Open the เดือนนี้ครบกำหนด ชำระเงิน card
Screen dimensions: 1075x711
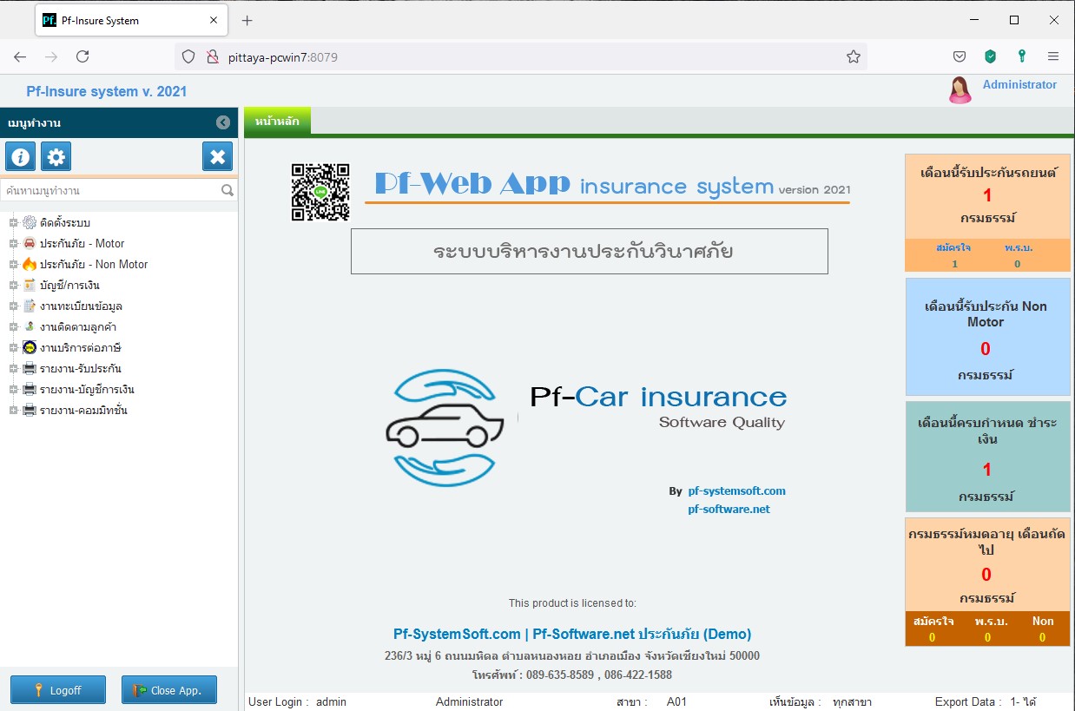coord(987,457)
